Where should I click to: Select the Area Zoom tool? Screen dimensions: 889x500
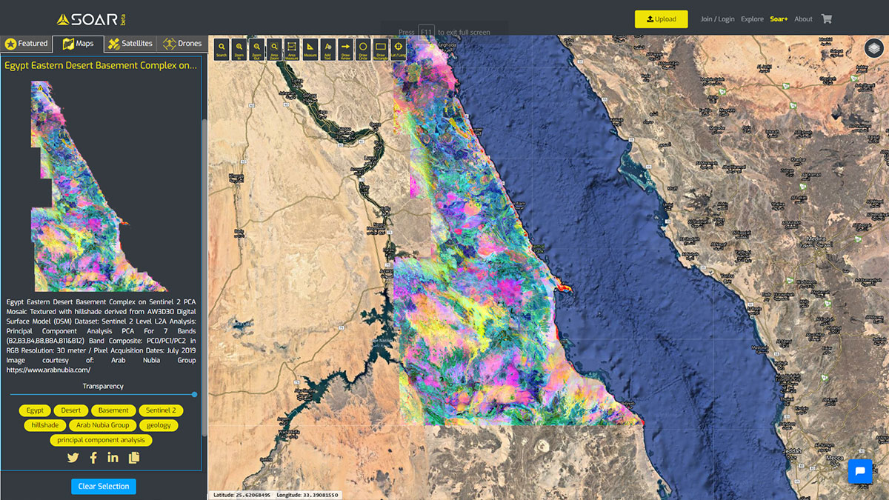click(274, 49)
